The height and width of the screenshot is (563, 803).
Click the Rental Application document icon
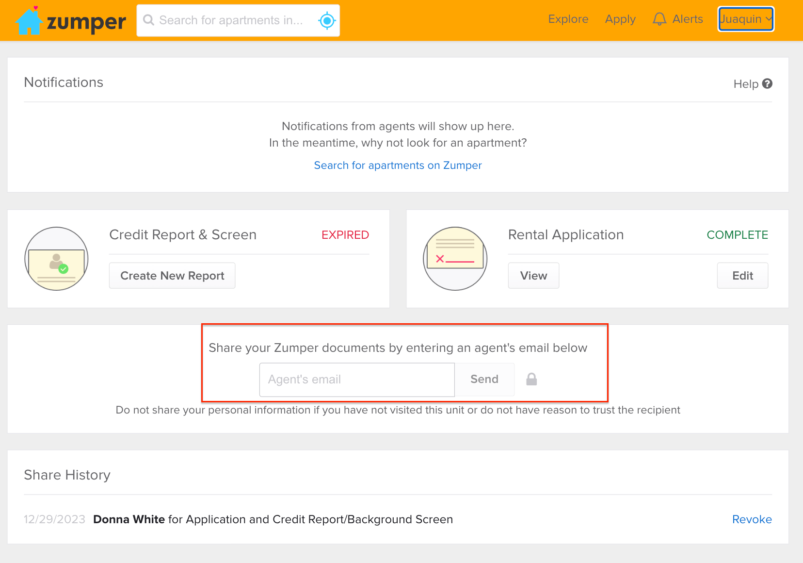pos(455,259)
